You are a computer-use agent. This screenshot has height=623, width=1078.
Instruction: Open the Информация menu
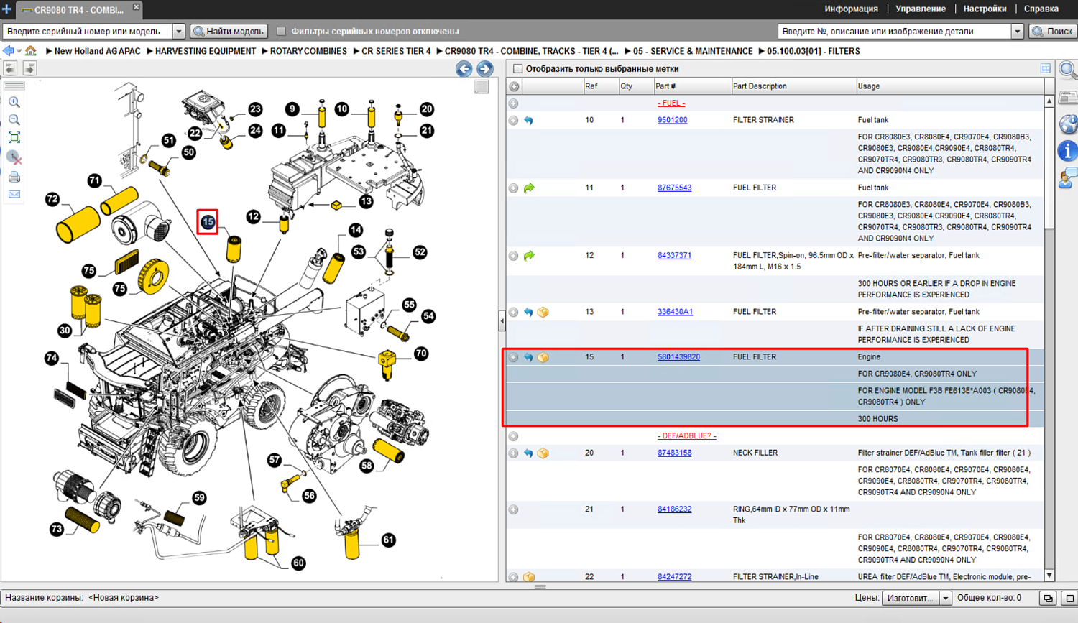pyautogui.click(x=851, y=9)
